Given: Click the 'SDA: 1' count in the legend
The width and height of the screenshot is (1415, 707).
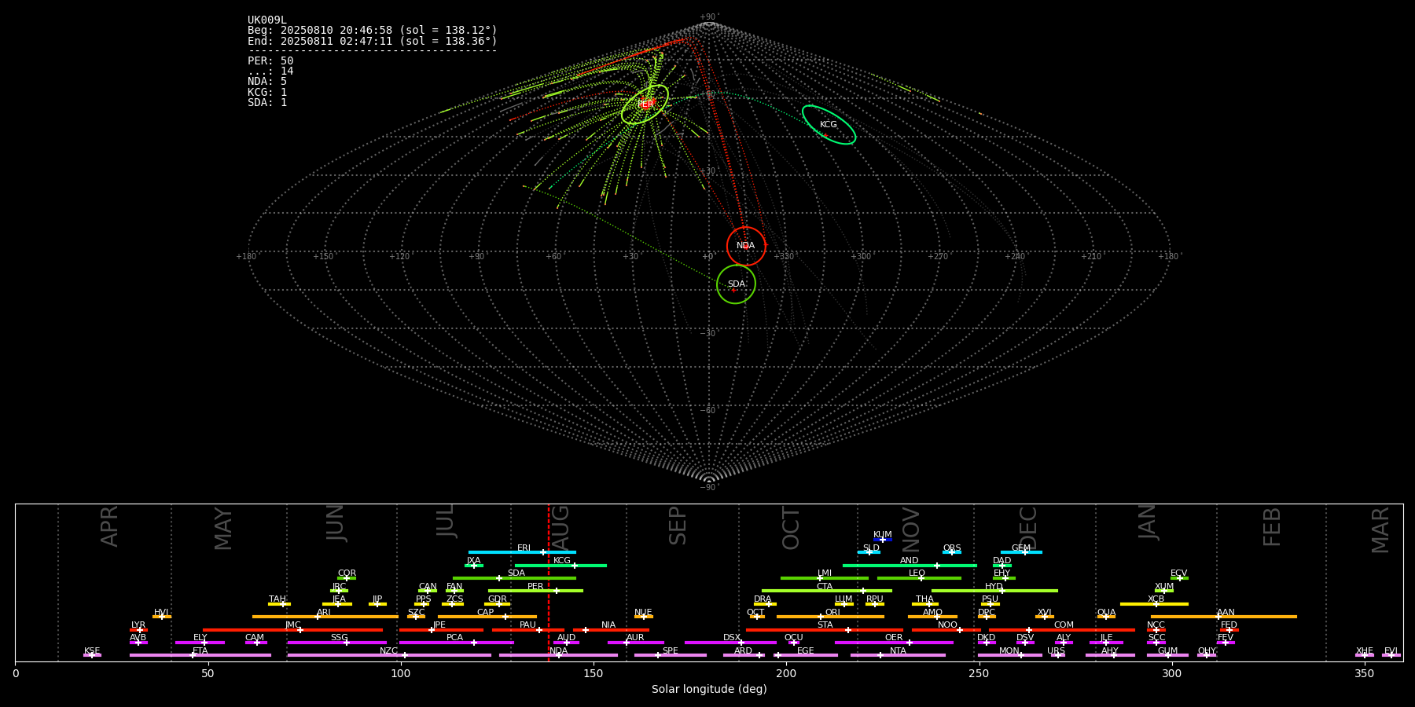Looking at the screenshot, I should pyautogui.click(x=267, y=103).
